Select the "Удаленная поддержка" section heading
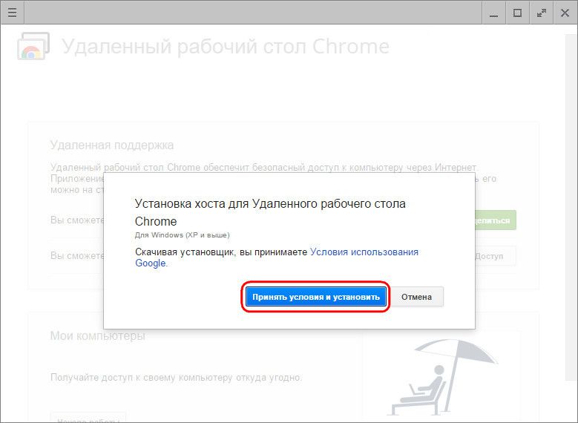Screen dimensions: 578x423 (x=111, y=145)
